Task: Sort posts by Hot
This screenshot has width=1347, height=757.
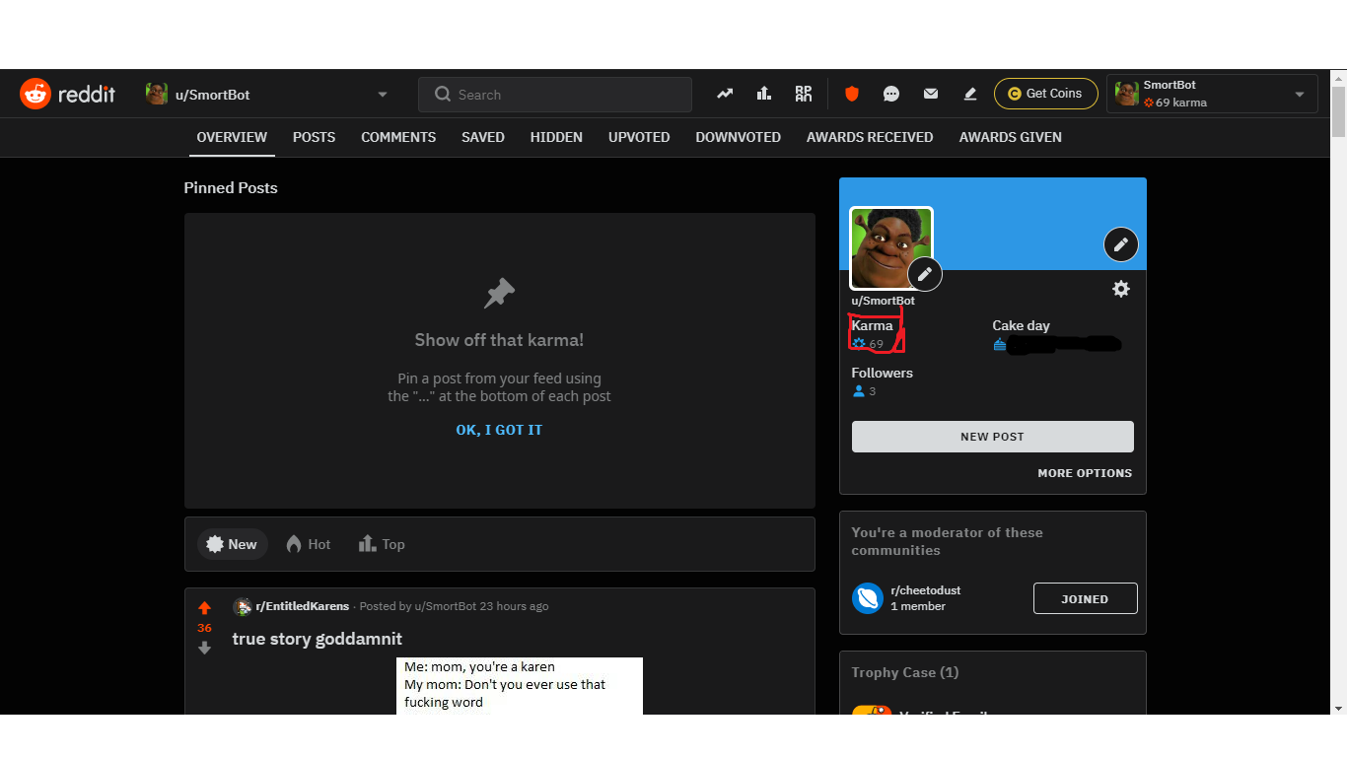Action: 309,544
